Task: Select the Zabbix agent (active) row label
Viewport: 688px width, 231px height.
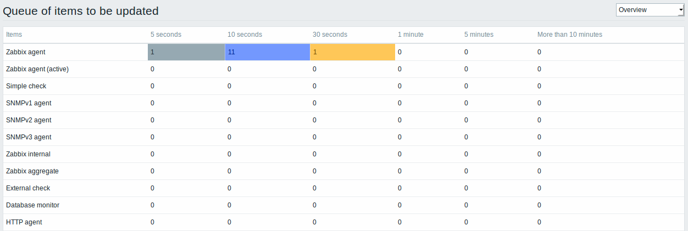Action: [37, 69]
